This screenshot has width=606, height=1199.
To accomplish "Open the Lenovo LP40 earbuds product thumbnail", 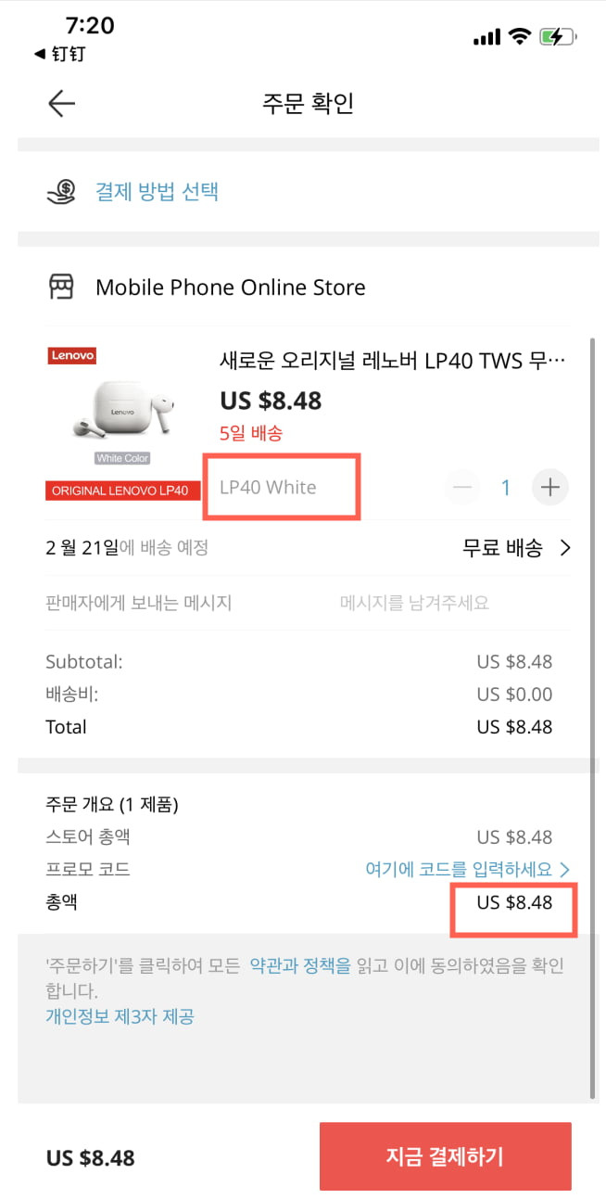I will coord(122,417).
